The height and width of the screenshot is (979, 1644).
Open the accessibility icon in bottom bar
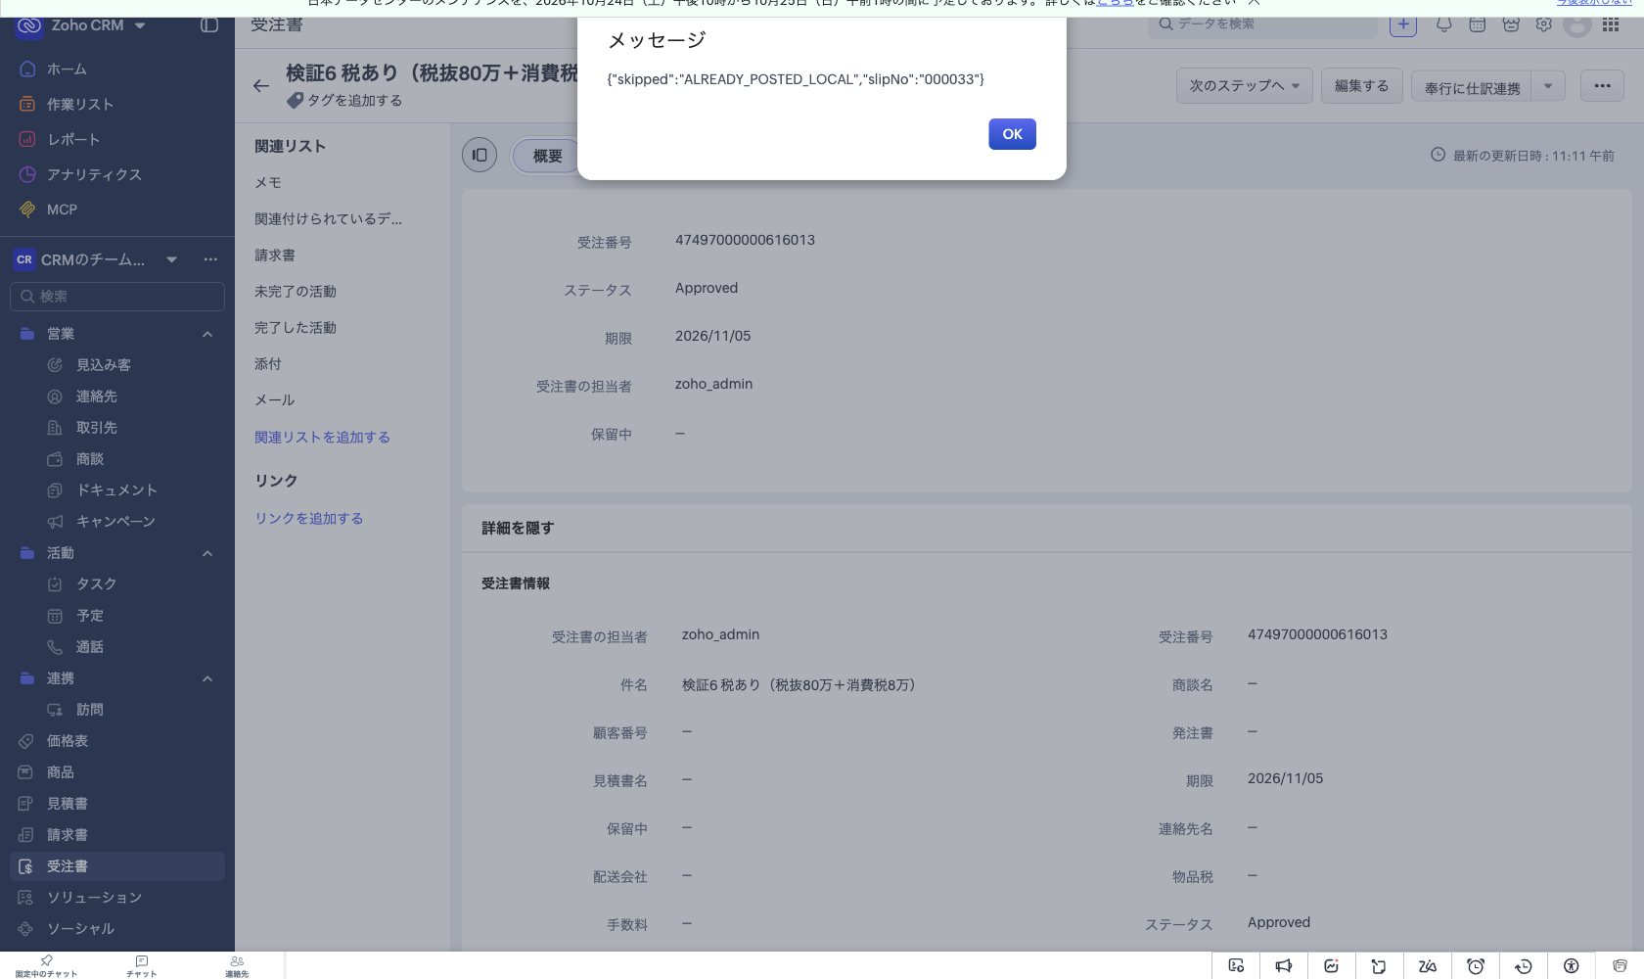(1572, 966)
